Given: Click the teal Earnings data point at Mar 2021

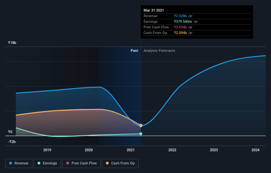Looking at the screenshot, I should pos(141,134).
